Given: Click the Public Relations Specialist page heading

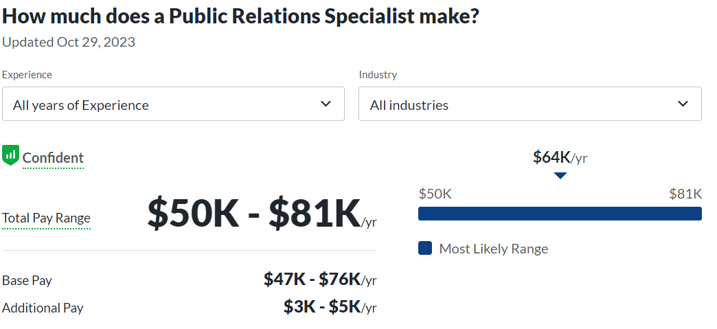Looking at the screenshot, I should 240,16.
